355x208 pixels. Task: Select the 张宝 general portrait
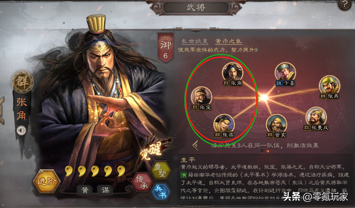pos(201,99)
